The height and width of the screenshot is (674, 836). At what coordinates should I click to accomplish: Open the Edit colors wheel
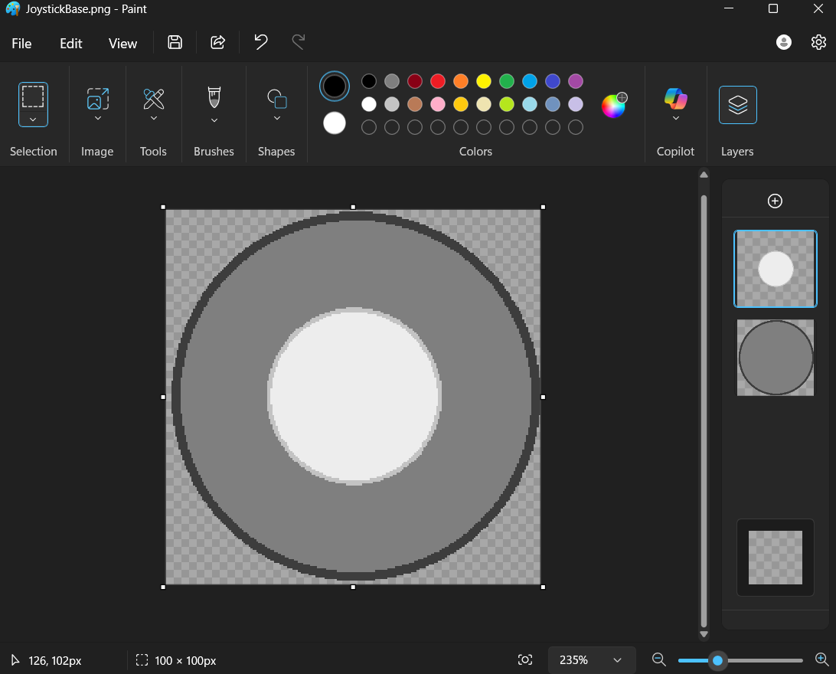click(x=613, y=106)
